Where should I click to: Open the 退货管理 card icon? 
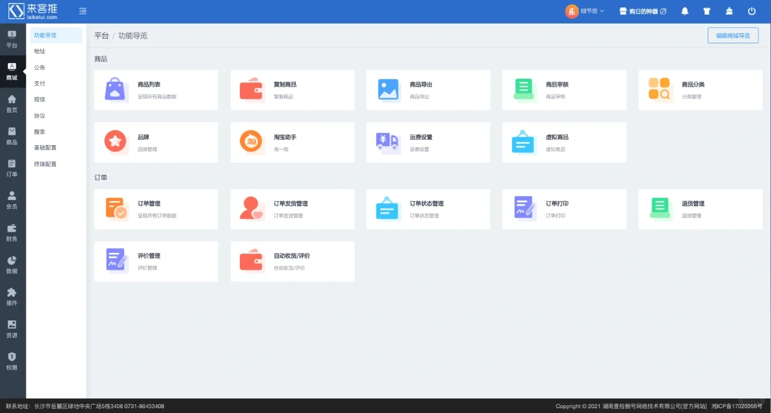point(660,208)
